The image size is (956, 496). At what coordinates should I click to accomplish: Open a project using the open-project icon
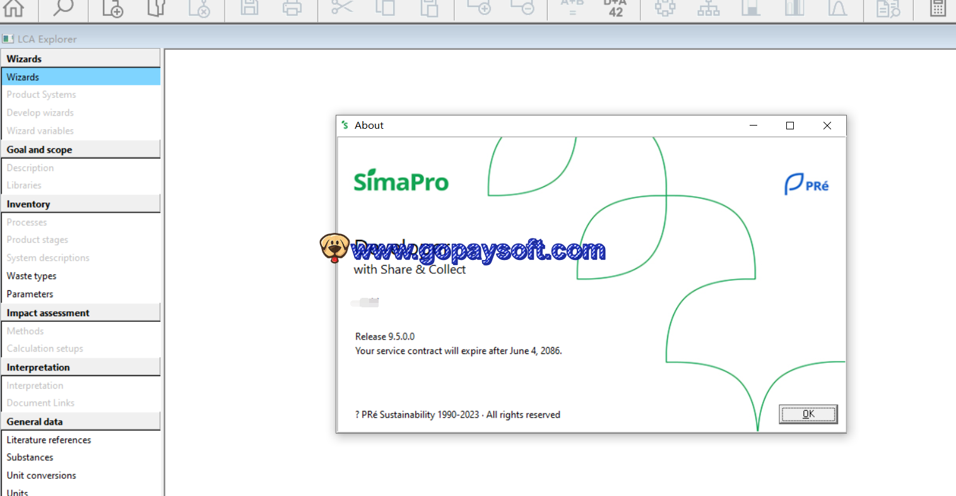coord(156,9)
